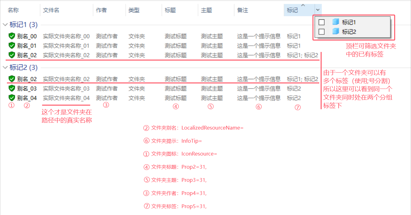Click 别名_02's shield icon in the 标记1 group
The image size is (411, 215).
(12, 55)
